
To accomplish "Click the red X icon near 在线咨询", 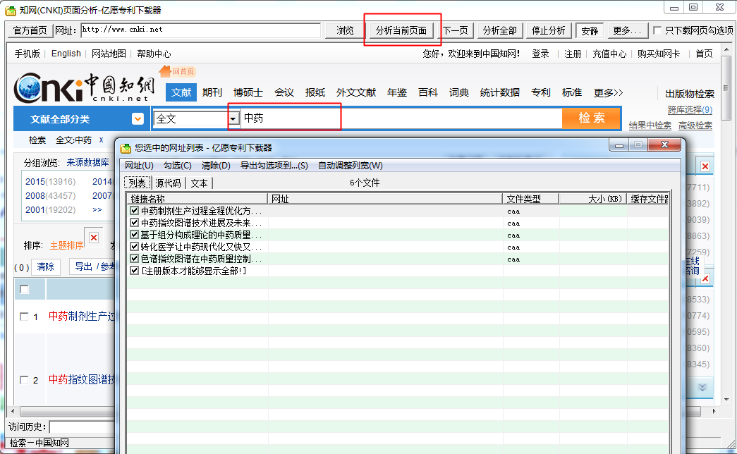I will pyautogui.click(x=705, y=278).
